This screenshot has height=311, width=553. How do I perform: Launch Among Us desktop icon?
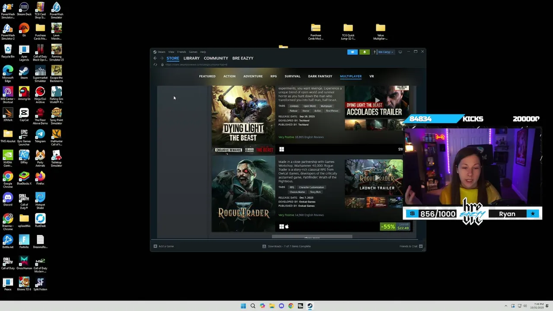[24, 93]
